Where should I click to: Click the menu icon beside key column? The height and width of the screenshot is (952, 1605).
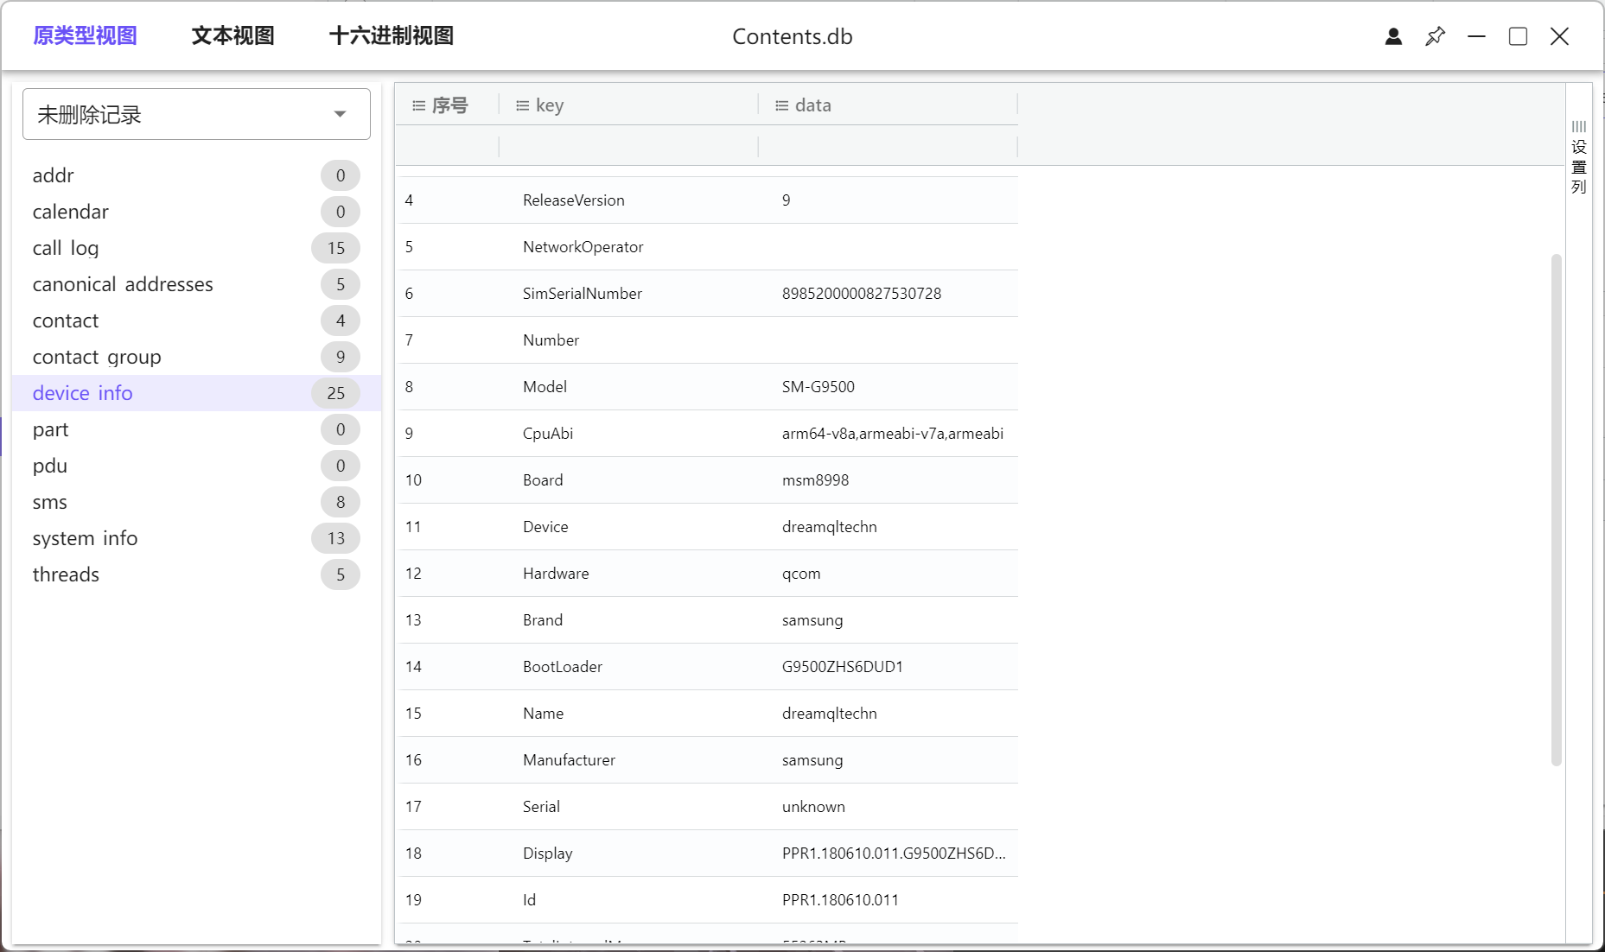click(522, 105)
